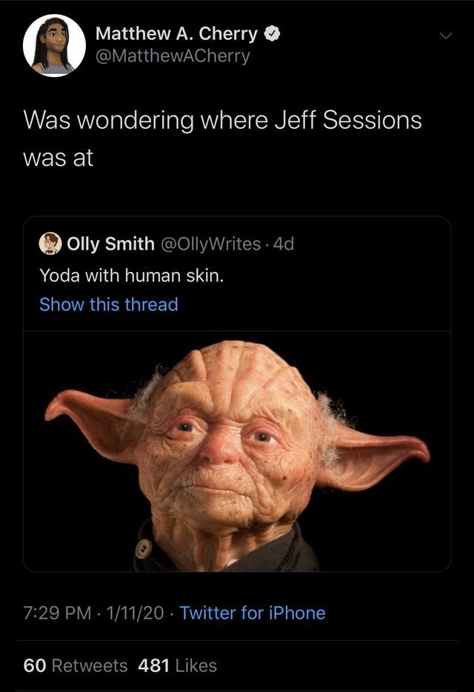Open the @MatthewACherry handle

click(173, 56)
